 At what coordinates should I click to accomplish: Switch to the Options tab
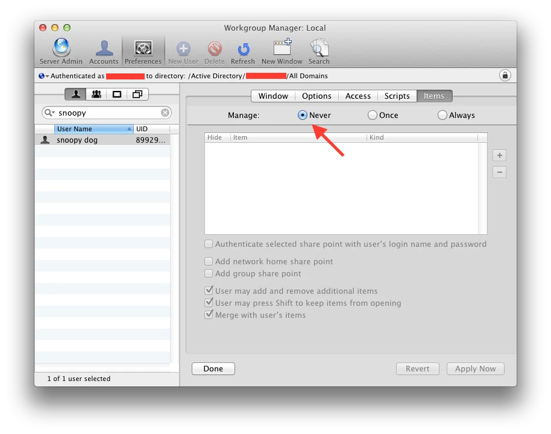pyautogui.click(x=316, y=96)
